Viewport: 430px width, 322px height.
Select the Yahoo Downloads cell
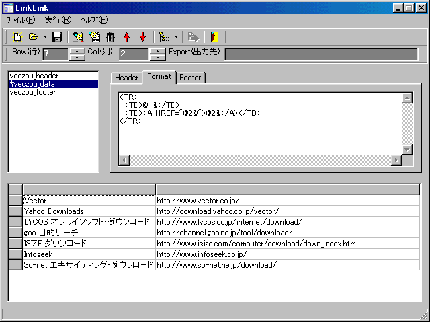tap(89, 211)
